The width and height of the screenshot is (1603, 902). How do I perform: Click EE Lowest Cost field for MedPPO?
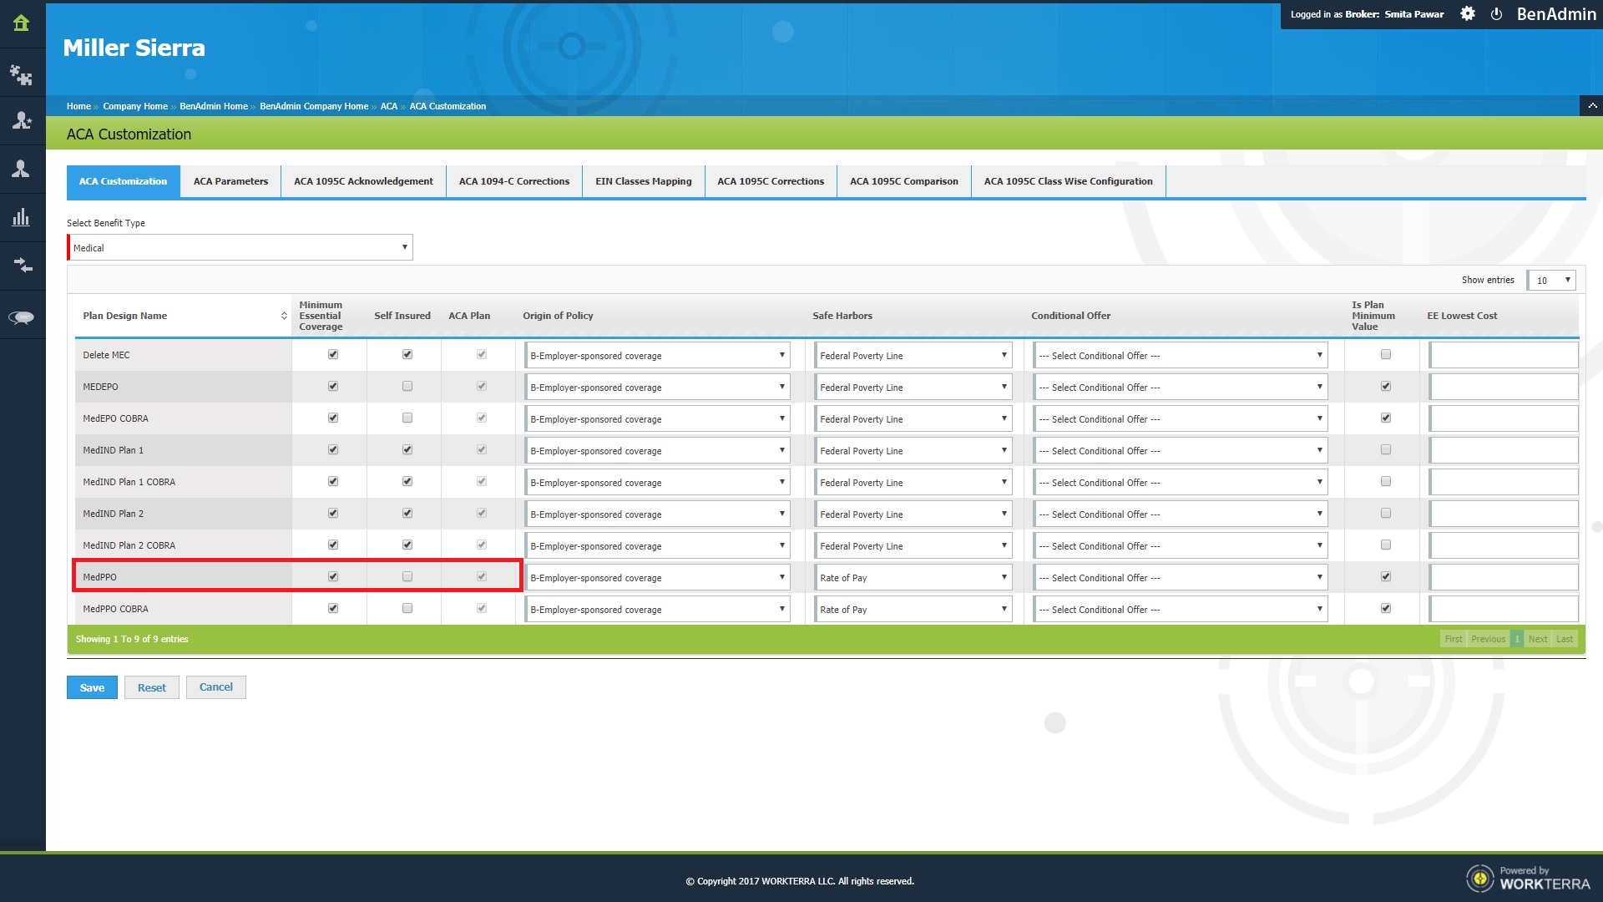(x=1504, y=577)
